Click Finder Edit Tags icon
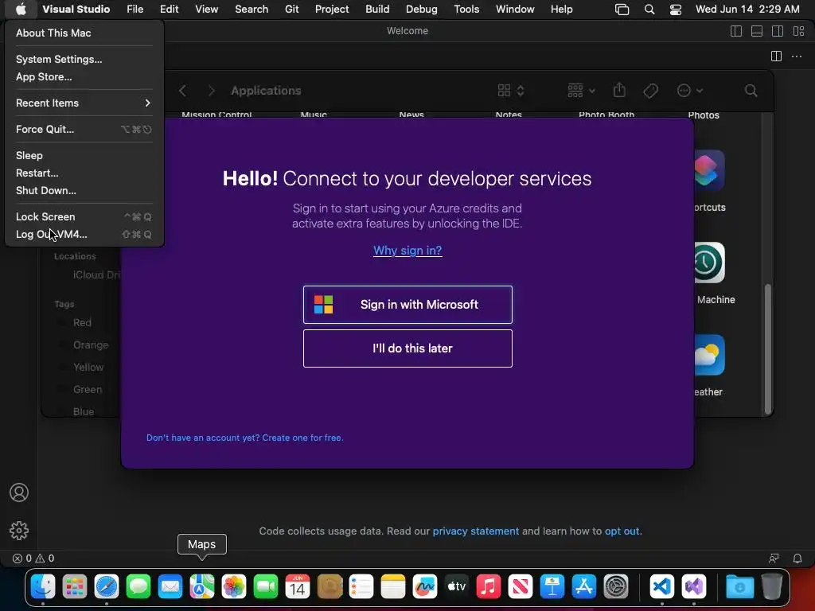The height and width of the screenshot is (611, 815). click(650, 91)
